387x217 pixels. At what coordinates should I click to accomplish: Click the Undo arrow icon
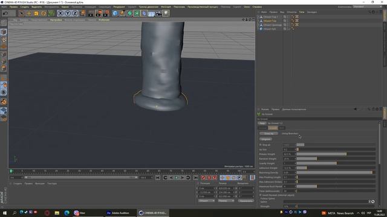coord(5,13)
